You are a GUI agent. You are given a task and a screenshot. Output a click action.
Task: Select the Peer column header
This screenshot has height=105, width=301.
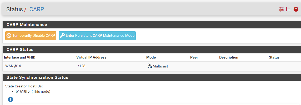pos(194,57)
